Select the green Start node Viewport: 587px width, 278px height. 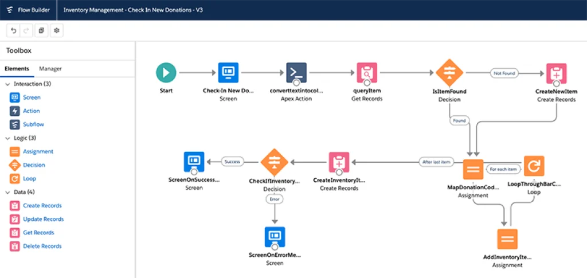coord(166,73)
